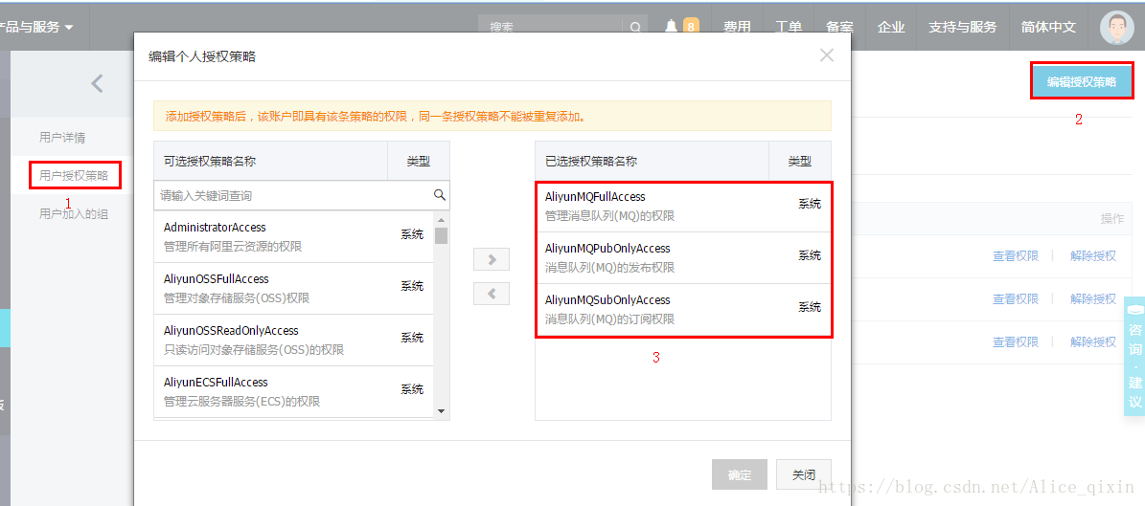The image size is (1145, 506).
Task: Select the AliyunECSFullAccess policy
Action: (x=293, y=391)
